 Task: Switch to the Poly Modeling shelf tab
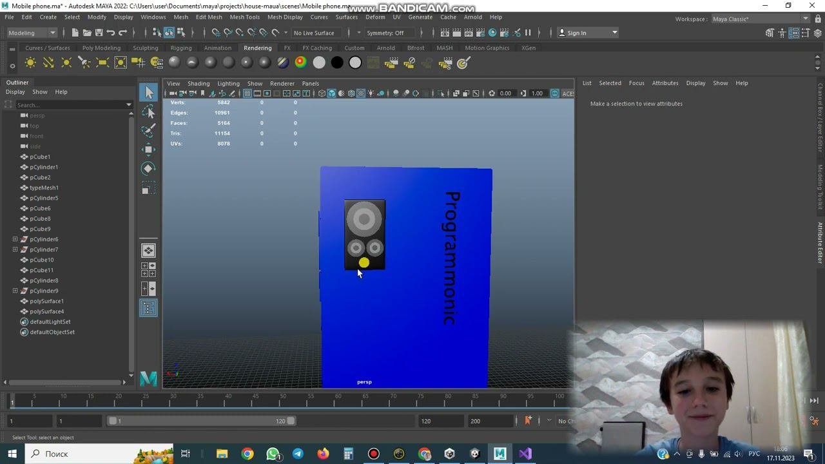click(101, 48)
